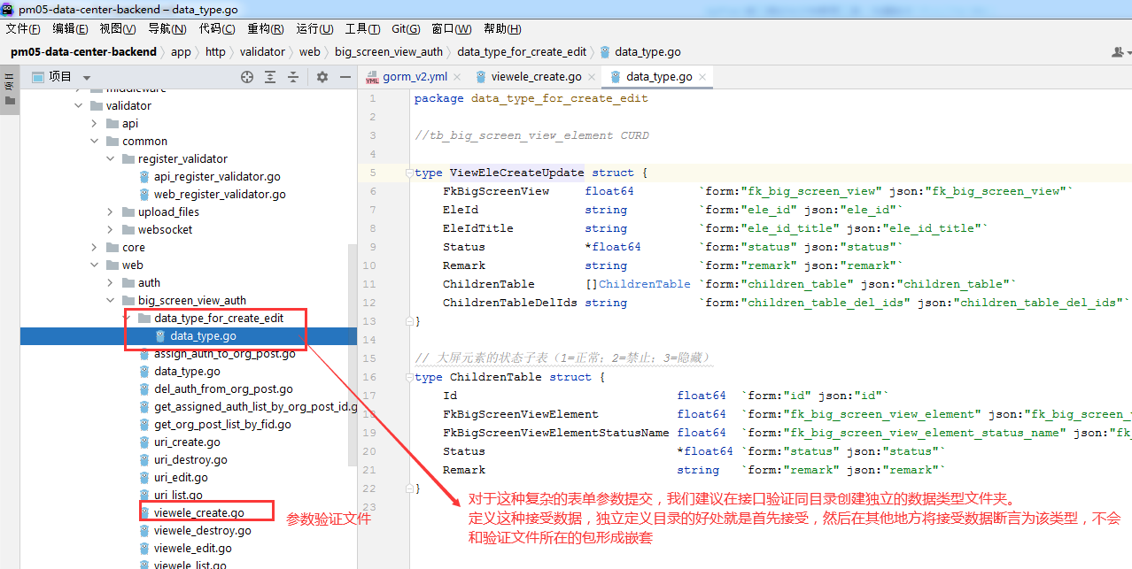Click data_type_for_create_edit breadcrumb
Image resolution: width=1132 pixels, height=569 pixels.
[x=522, y=52]
